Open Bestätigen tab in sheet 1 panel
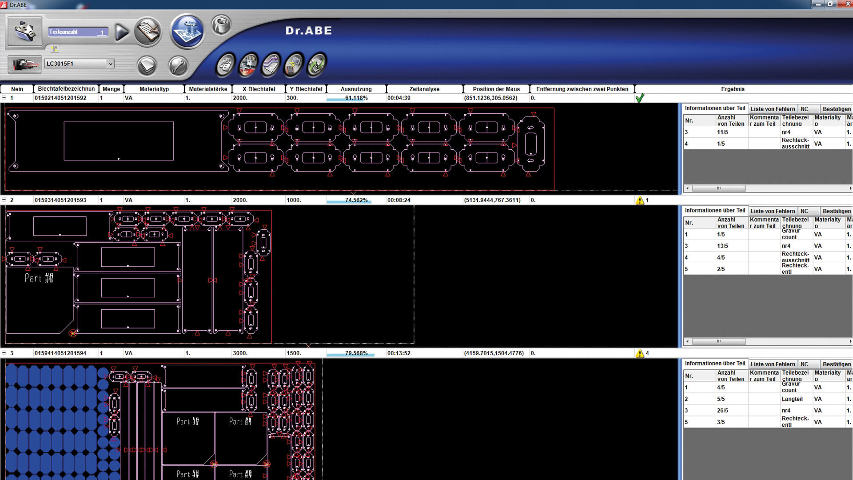853x480 pixels. click(837, 109)
